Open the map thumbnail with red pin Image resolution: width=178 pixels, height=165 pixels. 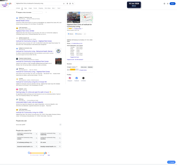pos(87,17)
